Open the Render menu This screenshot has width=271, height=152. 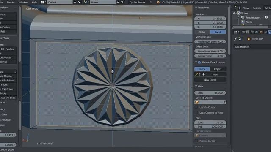pos(11,2)
